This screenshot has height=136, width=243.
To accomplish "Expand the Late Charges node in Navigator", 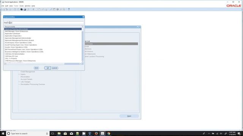I will (19, 82).
